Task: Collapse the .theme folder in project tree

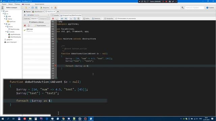Action: (4, 19)
